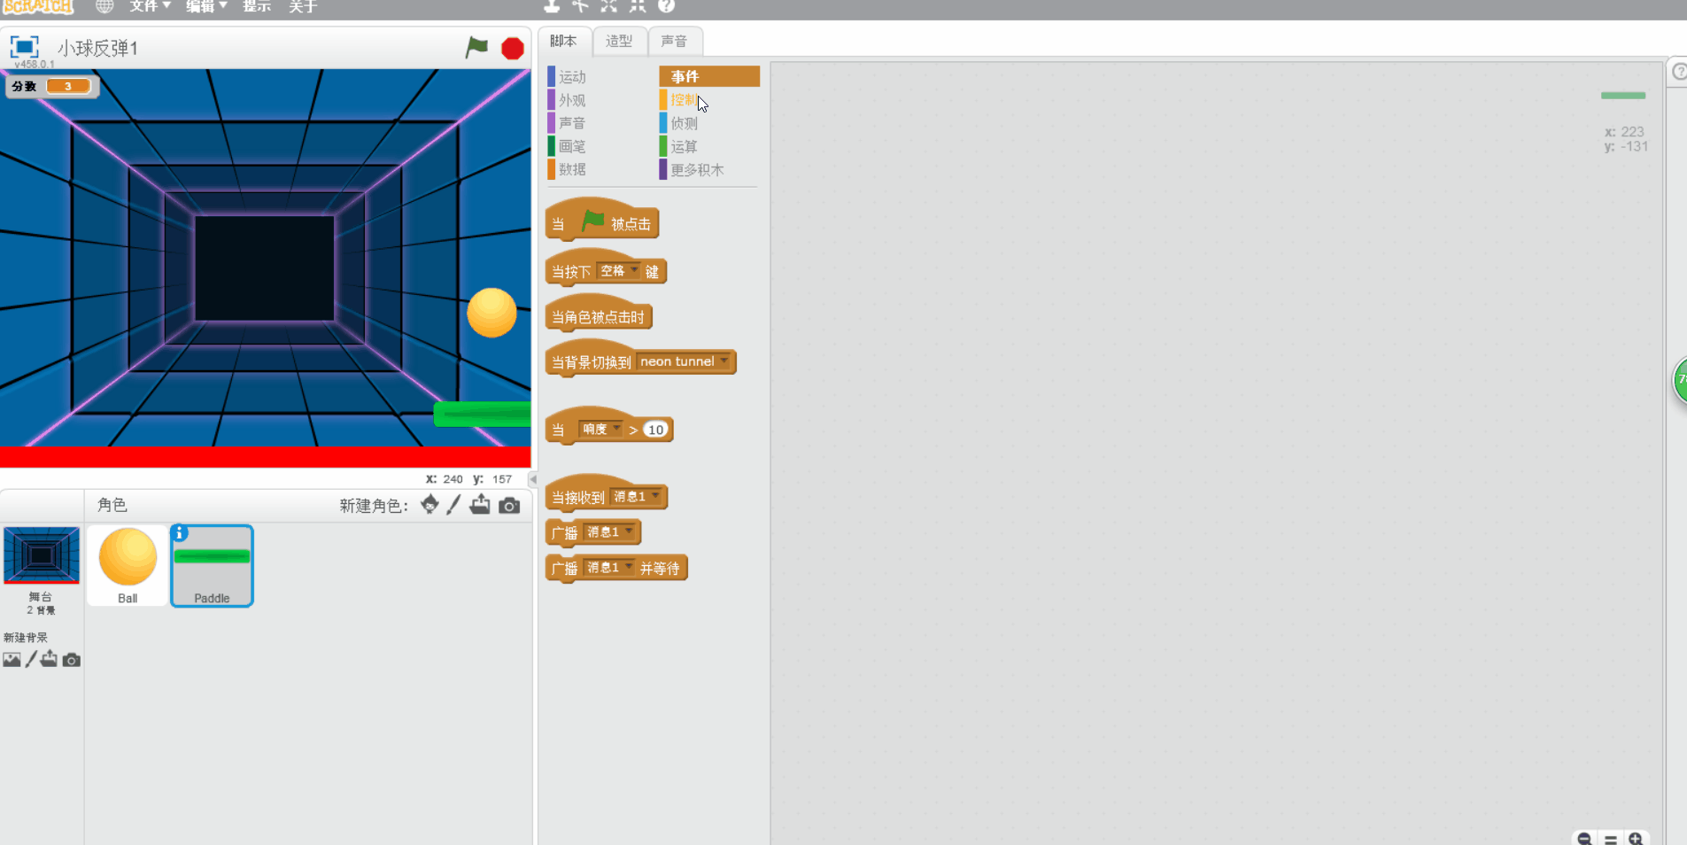The width and height of the screenshot is (1687, 845).
Task: Open Paddle sprite info button
Action: tap(180, 532)
